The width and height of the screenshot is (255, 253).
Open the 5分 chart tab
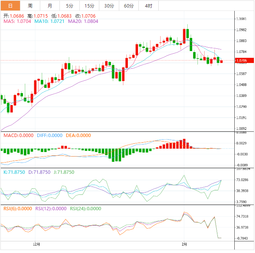70,6
